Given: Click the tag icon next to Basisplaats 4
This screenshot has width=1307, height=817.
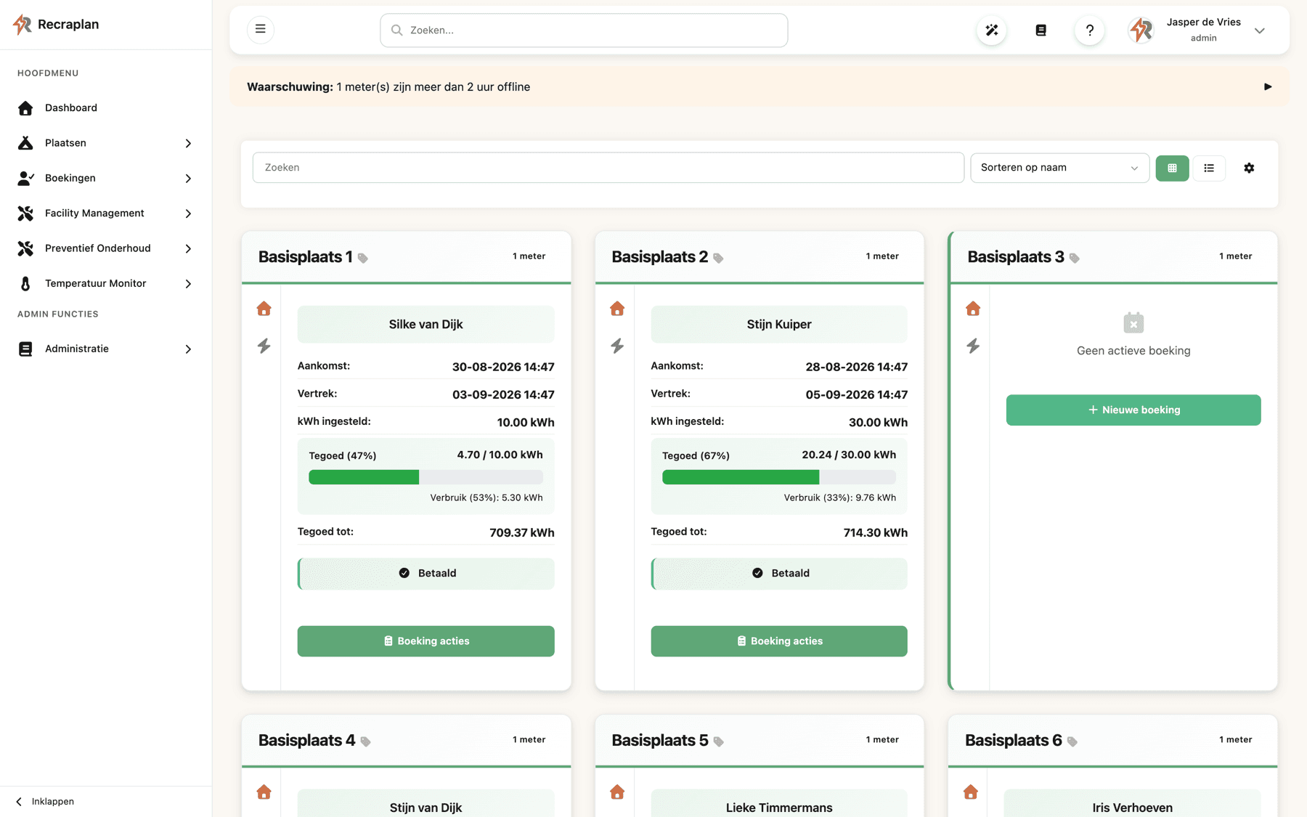Looking at the screenshot, I should click(366, 741).
